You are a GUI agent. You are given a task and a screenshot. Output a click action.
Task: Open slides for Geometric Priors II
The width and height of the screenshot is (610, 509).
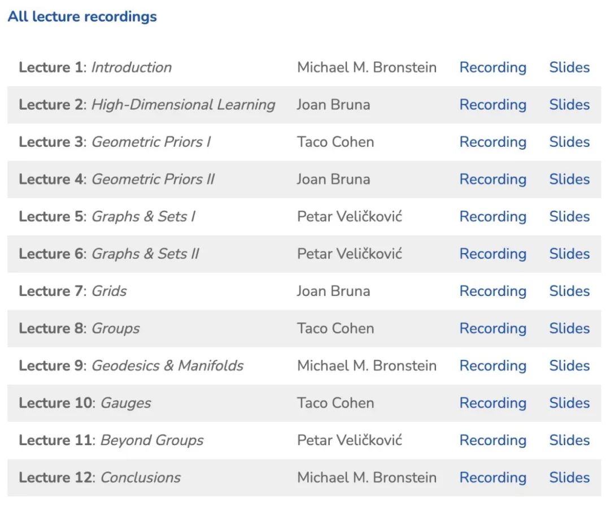coord(569,180)
